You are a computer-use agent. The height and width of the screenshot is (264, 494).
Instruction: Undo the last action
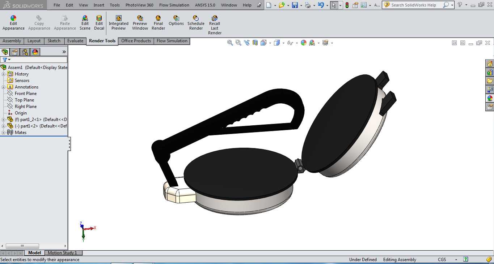click(x=320, y=5)
